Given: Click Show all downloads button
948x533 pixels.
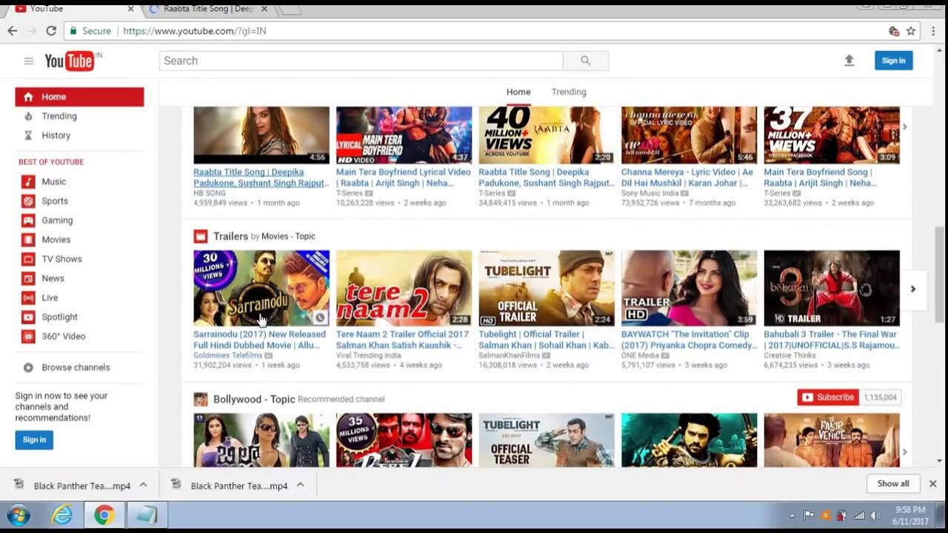Looking at the screenshot, I should pyautogui.click(x=893, y=483).
